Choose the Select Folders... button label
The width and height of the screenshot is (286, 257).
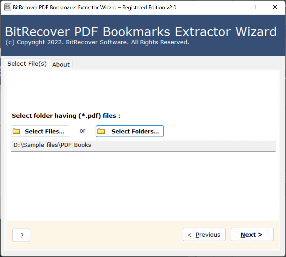point(135,131)
